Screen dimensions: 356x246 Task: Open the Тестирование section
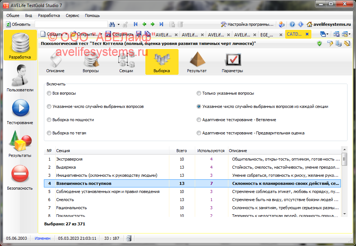click(20, 110)
